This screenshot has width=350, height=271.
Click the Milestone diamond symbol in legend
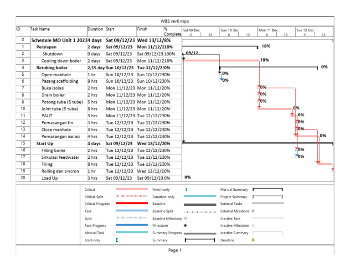(185, 225)
